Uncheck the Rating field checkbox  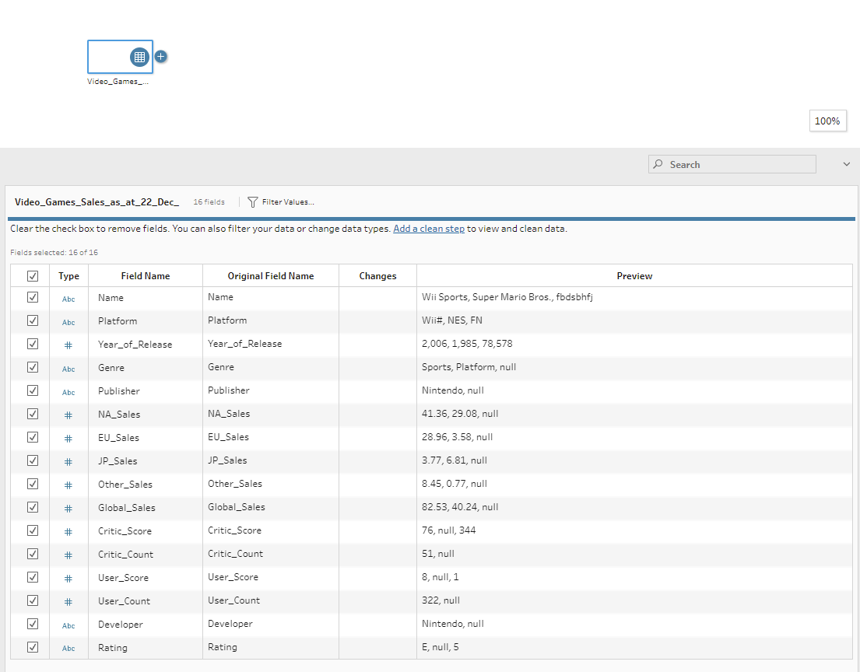pos(33,647)
